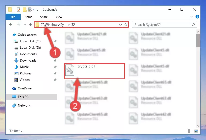
Task: Open Downloads in the sidebar
Action: tap(28, 60)
